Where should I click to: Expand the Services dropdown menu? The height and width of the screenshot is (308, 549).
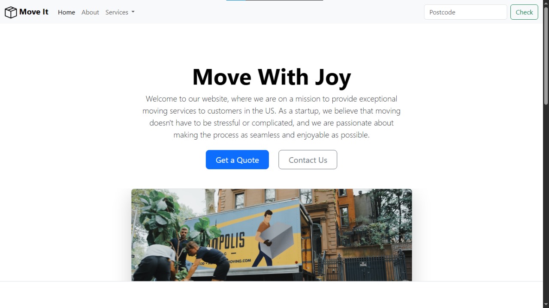tap(120, 12)
